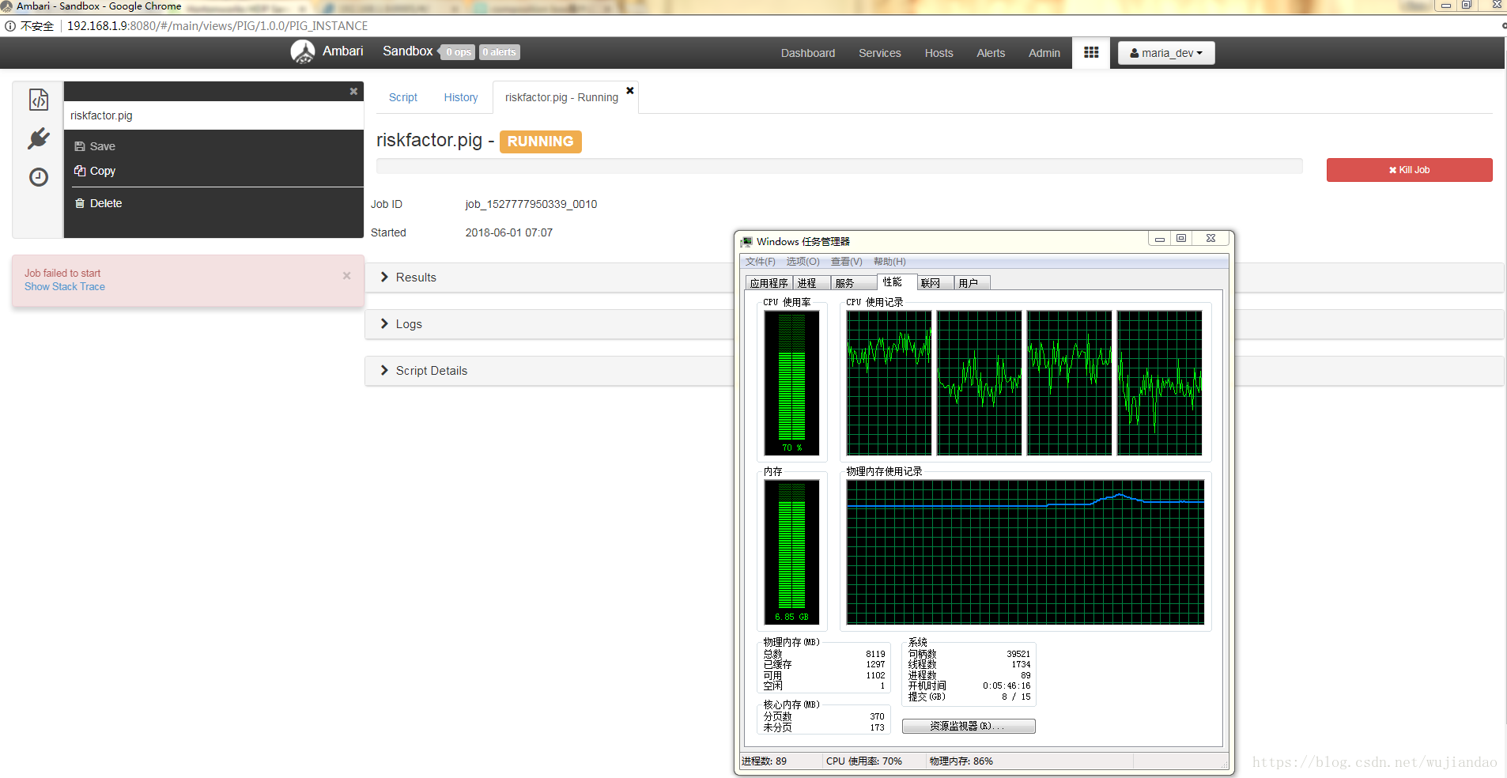The height and width of the screenshot is (778, 1507).
Task: Open the UDF plug icon in sidebar
Action: pyautogui.click(x=39, y=138)
